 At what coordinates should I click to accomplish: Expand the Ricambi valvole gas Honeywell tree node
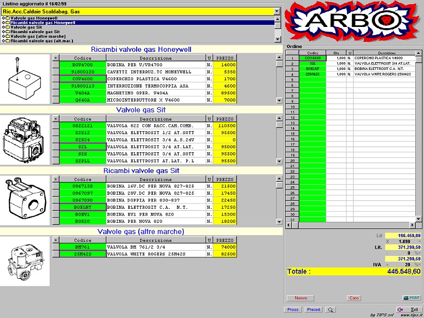pos(4,23)
